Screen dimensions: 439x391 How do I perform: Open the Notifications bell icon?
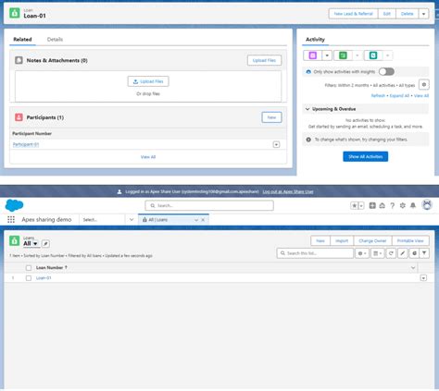tap(413, 205)
